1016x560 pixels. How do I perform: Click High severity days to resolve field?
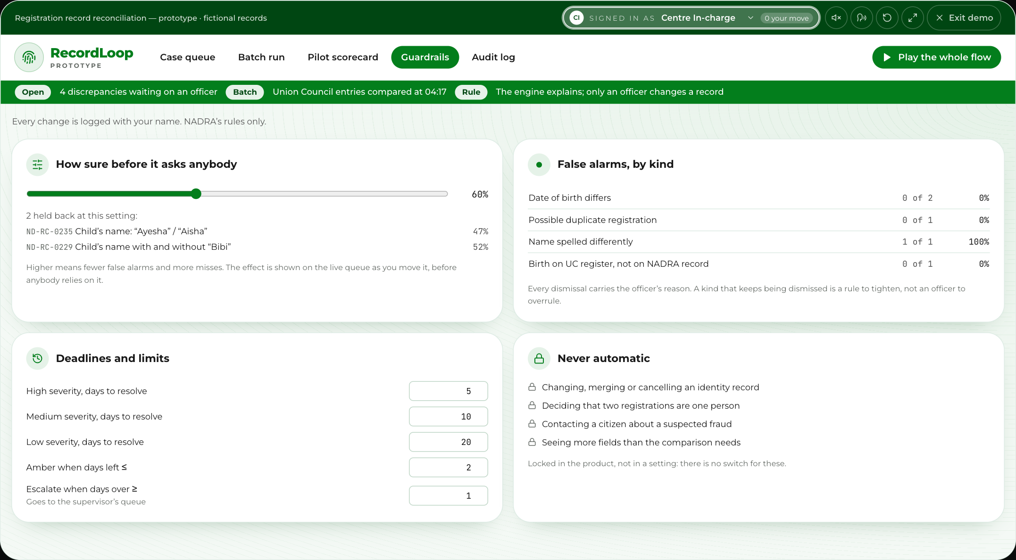[x=449, y=391]
